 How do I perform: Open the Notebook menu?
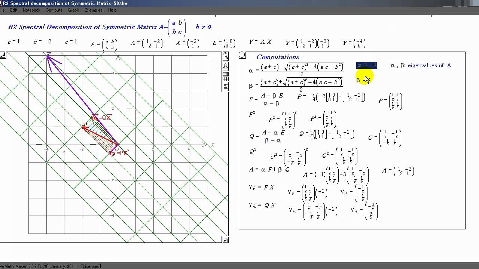pos(31,10)
